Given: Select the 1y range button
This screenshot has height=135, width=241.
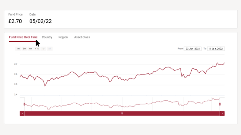Looking at the screenshot, I should tap(43, 49).
